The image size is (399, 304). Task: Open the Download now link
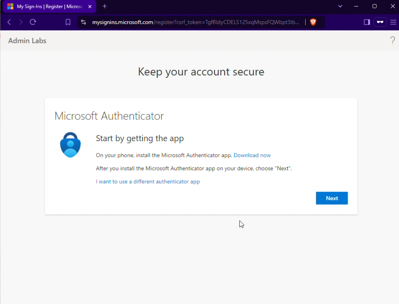252,155
